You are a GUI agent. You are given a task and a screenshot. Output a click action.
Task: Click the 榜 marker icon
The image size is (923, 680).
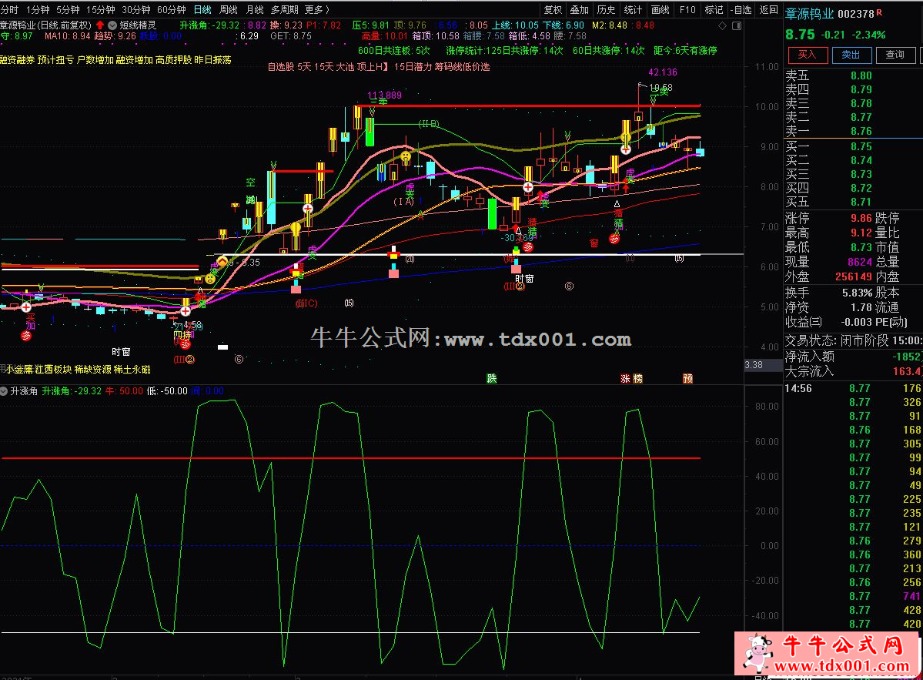click(637, 379)
